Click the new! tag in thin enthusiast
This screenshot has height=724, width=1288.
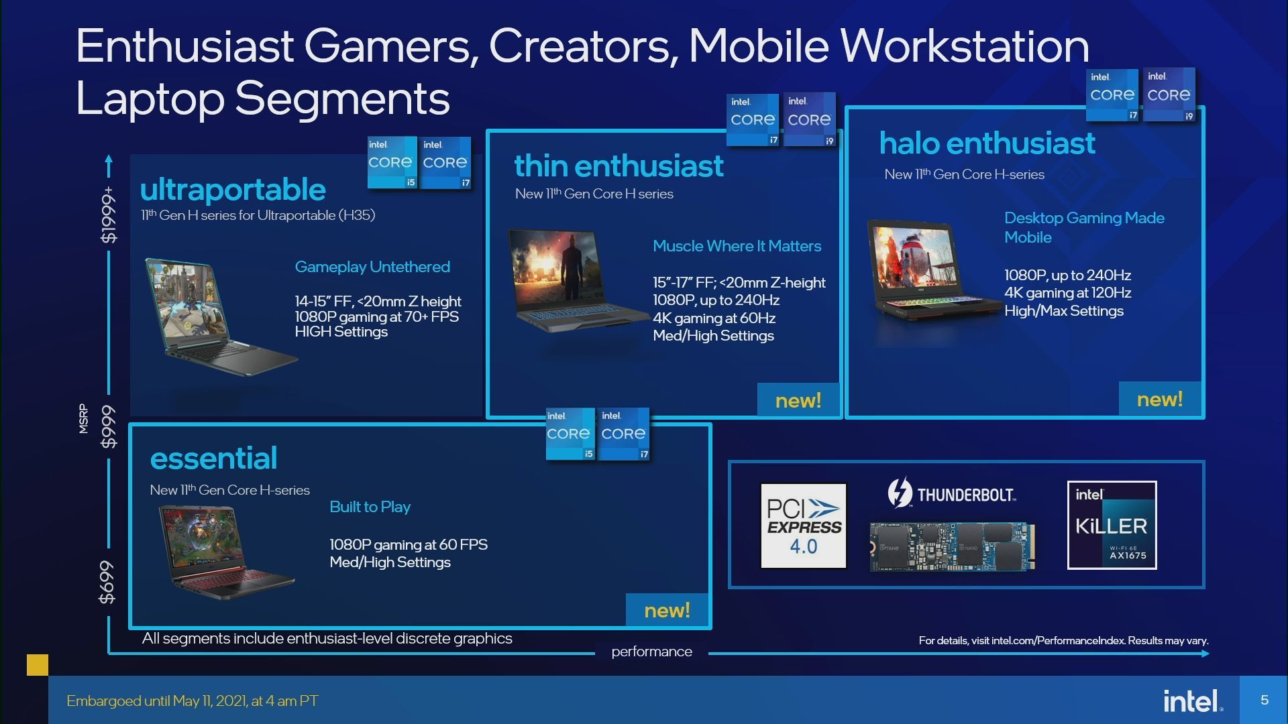click(798, 400)
